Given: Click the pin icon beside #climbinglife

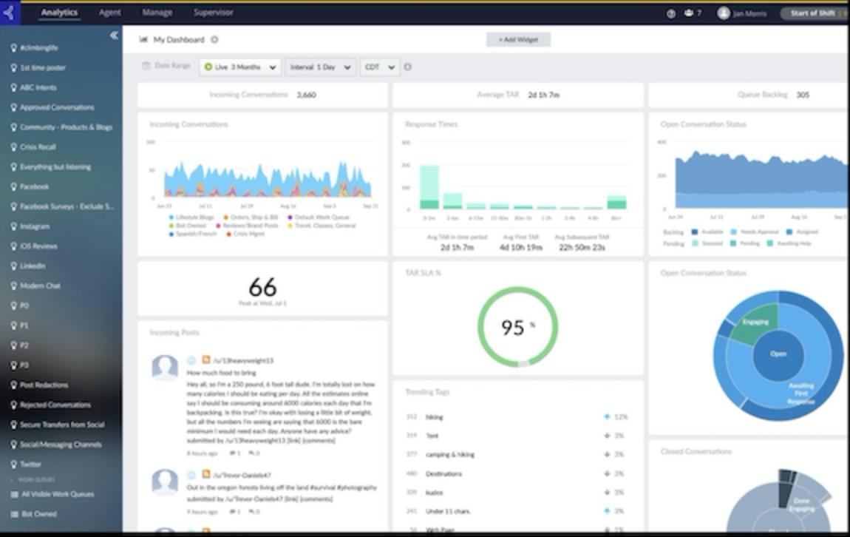Looking at the screenshot, I should tap(13, 48).
